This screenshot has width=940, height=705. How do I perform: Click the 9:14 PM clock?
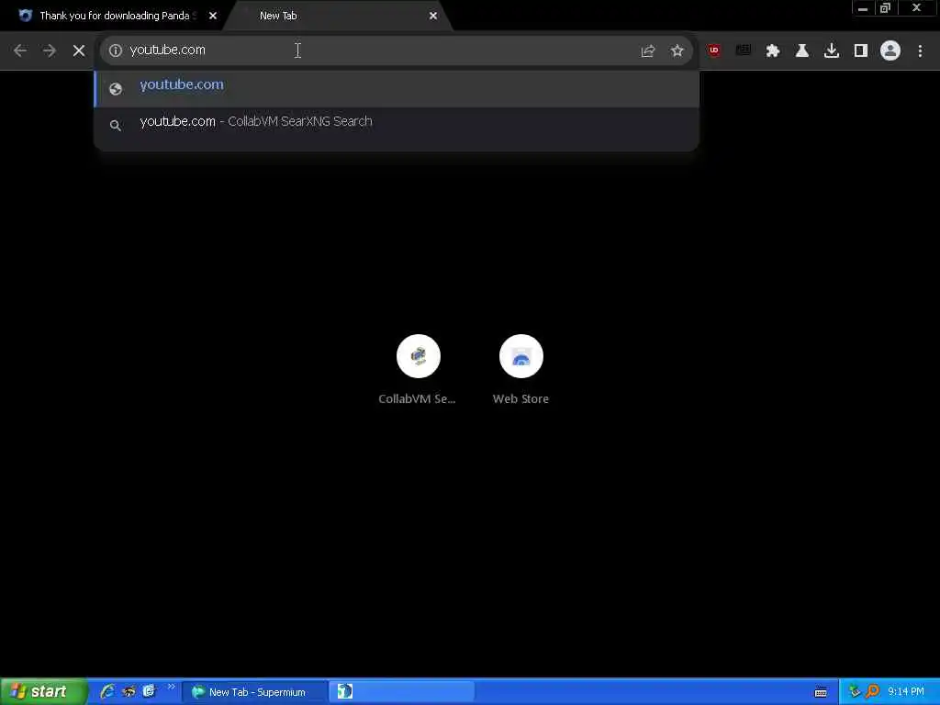(x=906, y=692)
